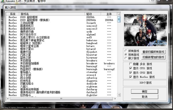Select game row 闪亮之星

click(x=61, y=55)
